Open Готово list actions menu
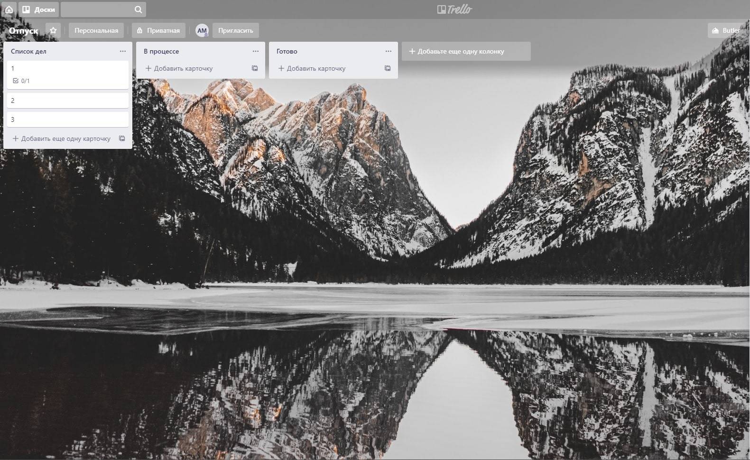This screenshot has width=750, height=460. point(389,51)
